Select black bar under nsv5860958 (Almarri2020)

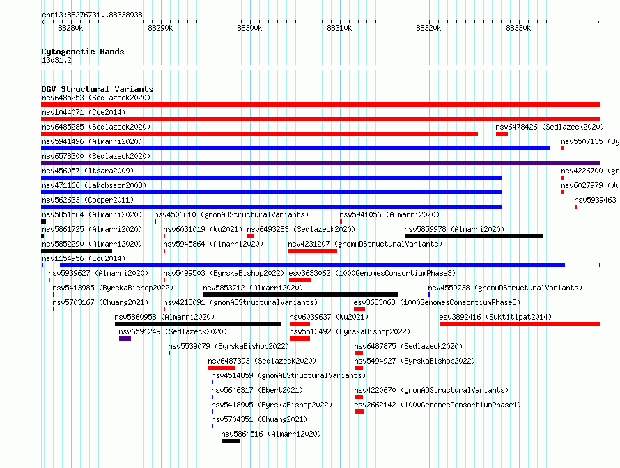198,324
